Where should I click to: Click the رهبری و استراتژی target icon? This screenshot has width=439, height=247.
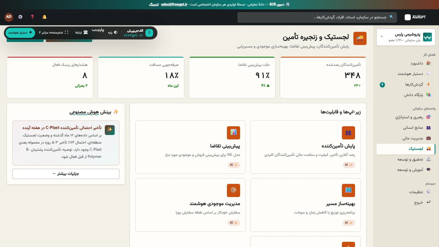click(429, 117)
